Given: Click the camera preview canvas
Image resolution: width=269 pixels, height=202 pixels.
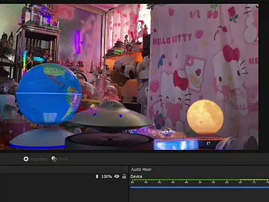Looking at the screenshot, I should tap(129, 77).
